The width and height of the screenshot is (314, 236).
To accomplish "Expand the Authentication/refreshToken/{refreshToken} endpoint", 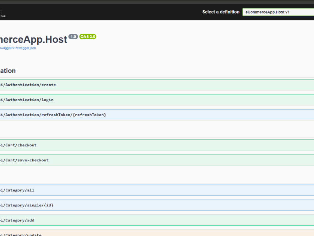I will coord(157,115).
